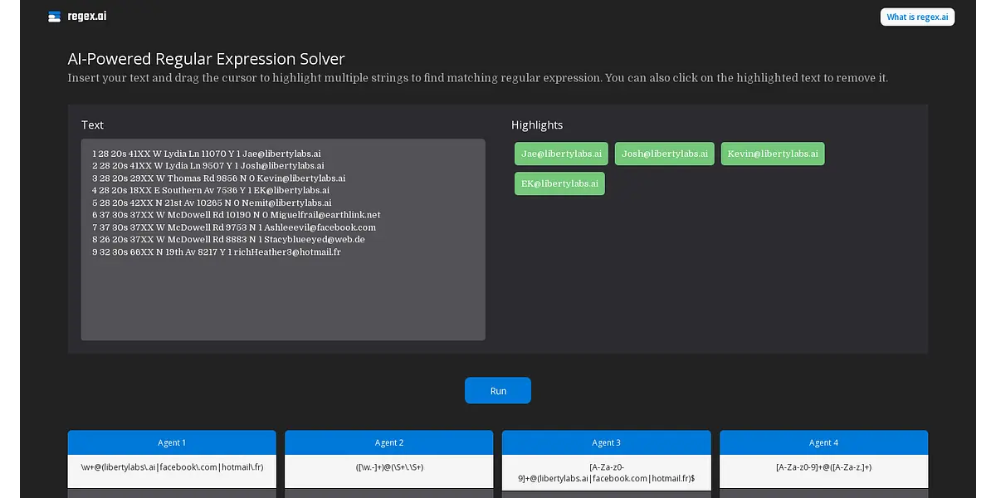
Task: Click line 5 containing Nemit@libertylabs.ai
Action: coord(212,203)
